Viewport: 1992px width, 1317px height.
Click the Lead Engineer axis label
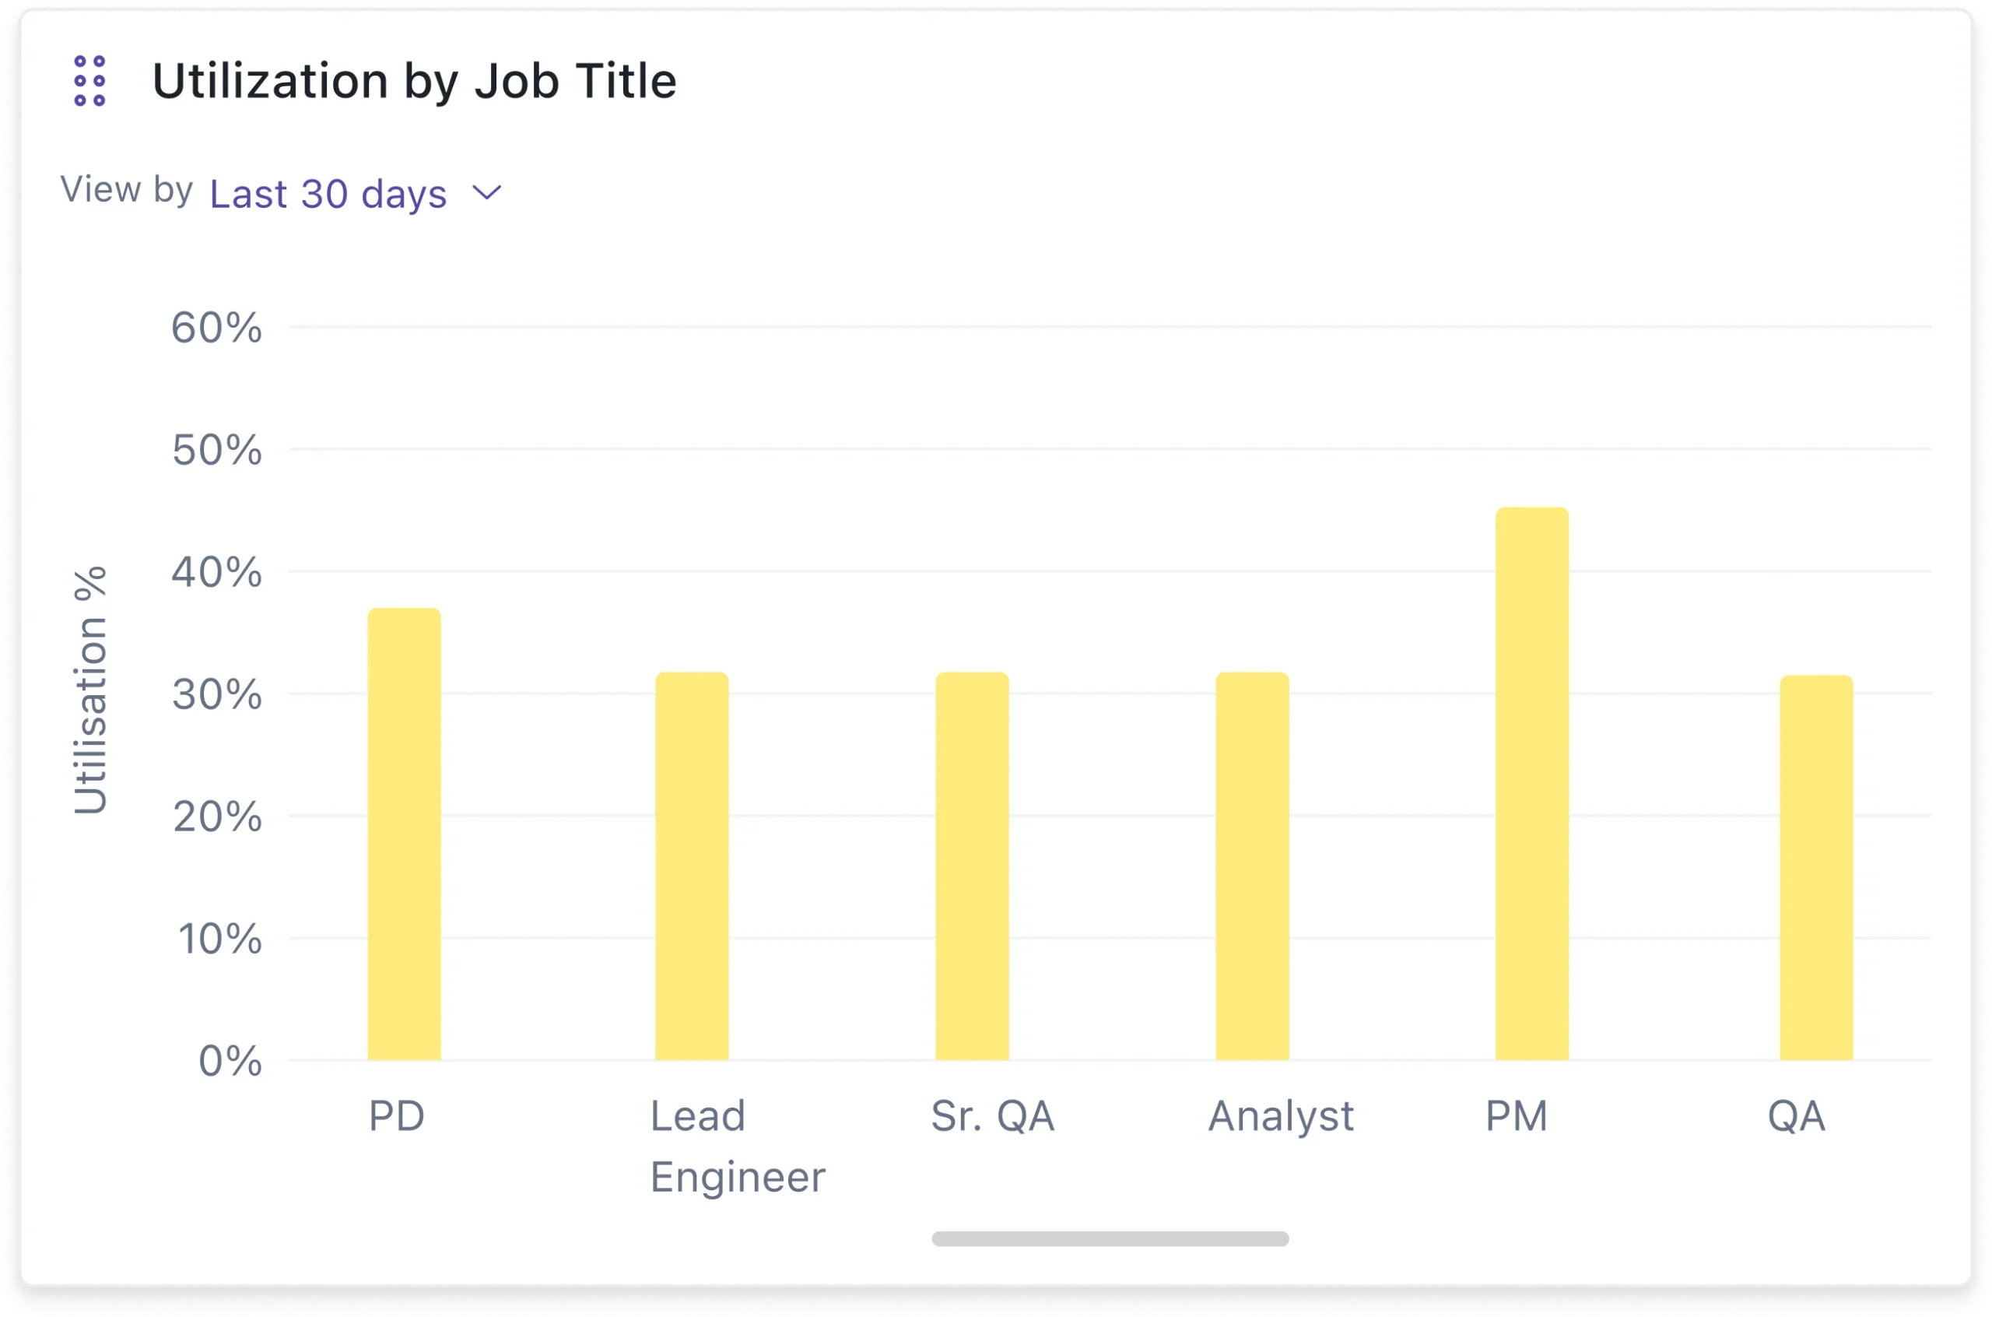coord(737,1146)
